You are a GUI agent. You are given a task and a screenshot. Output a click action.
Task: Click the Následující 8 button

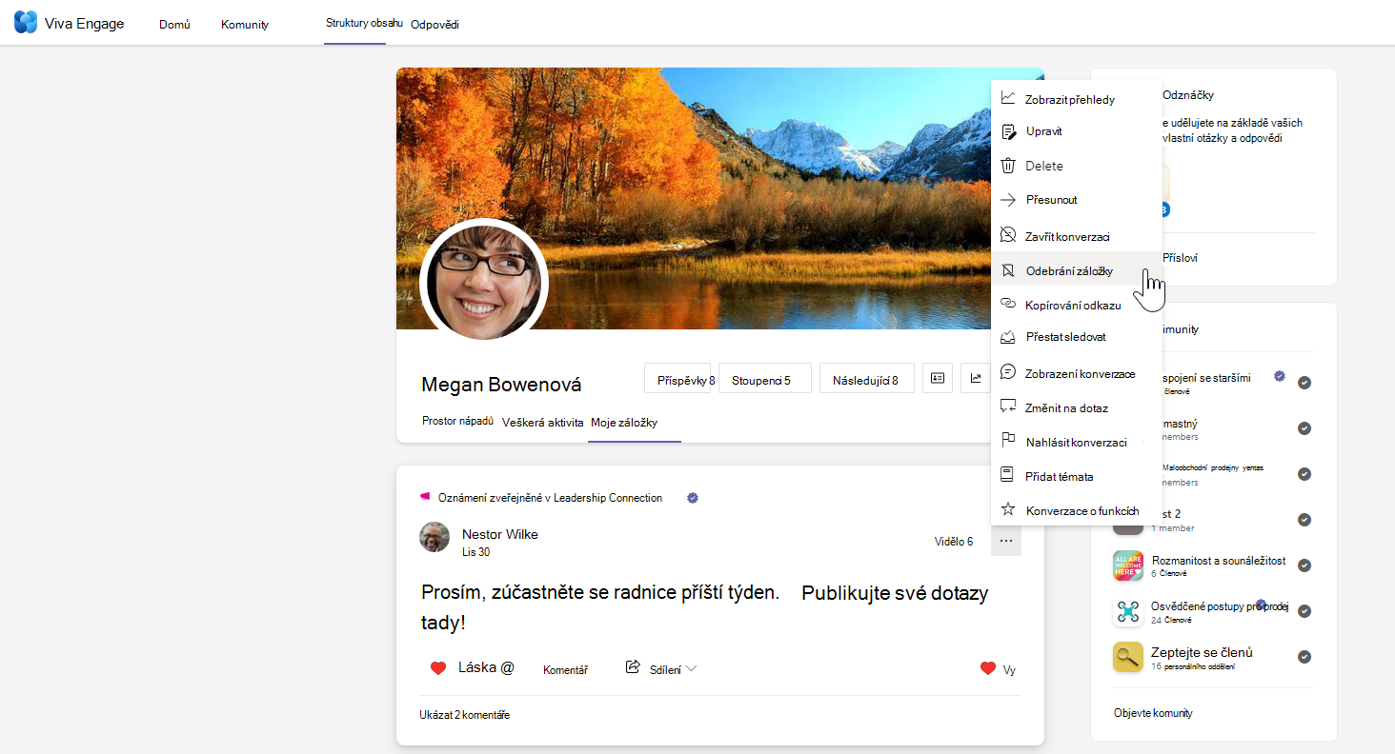point(866,380)
